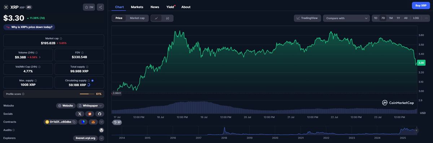Viewport: 433px width, 143px height.
Task: Click the 4.77% Vol/Mkt Cap value
Action: pyautogui.click(x=28, y=71)
